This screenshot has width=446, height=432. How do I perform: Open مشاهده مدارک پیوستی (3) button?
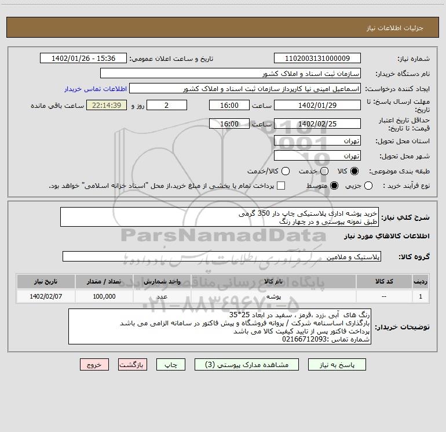pos(247,365)
